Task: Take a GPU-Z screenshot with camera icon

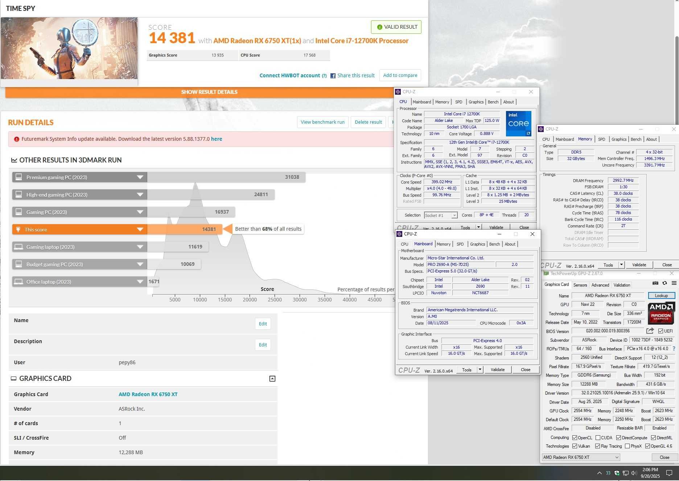Action: [x=655, y=283]
